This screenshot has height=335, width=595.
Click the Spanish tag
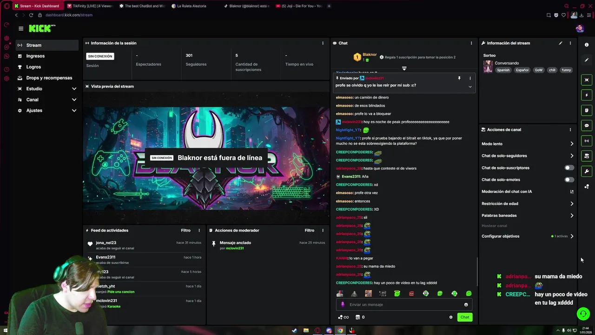[503, 70]
